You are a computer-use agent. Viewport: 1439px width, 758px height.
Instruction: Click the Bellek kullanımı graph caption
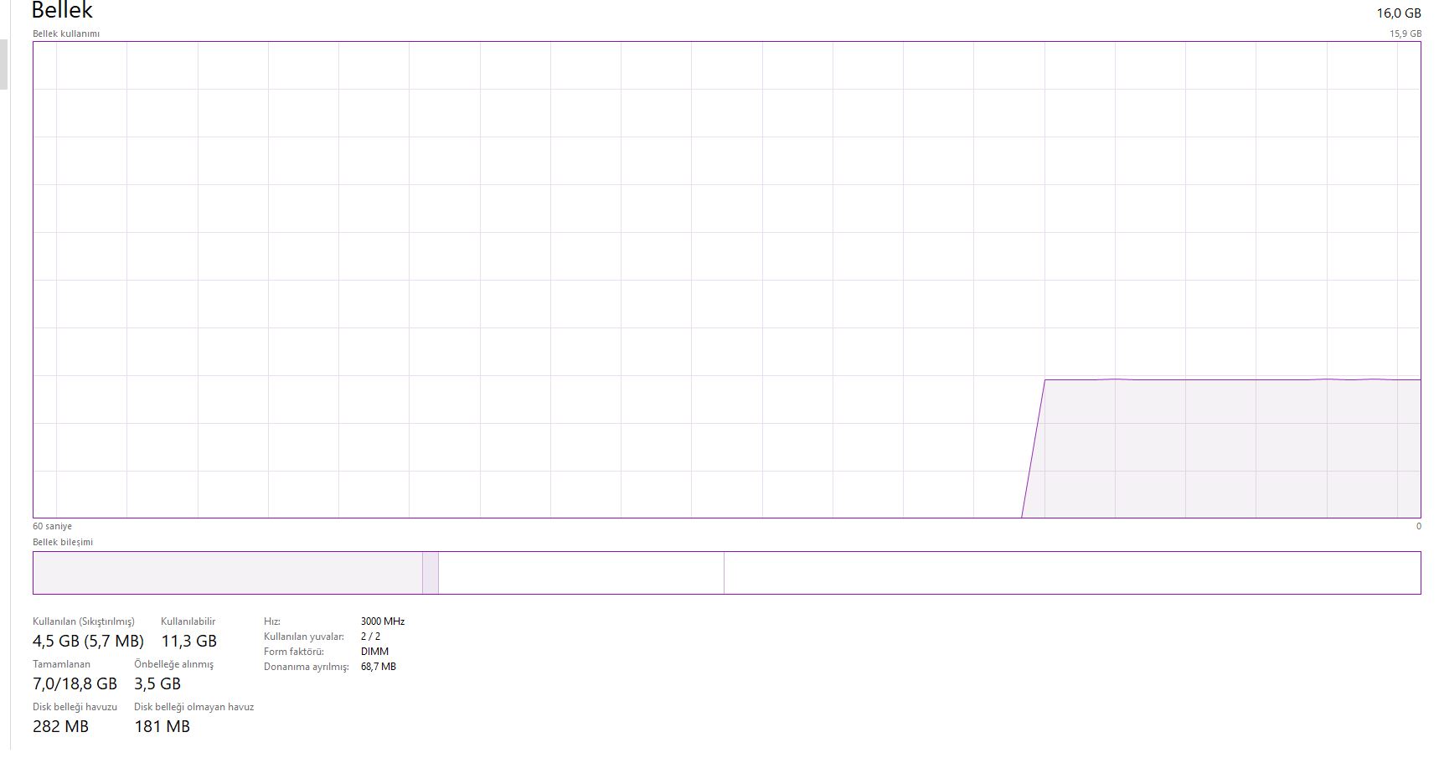(x=66, y=34)
